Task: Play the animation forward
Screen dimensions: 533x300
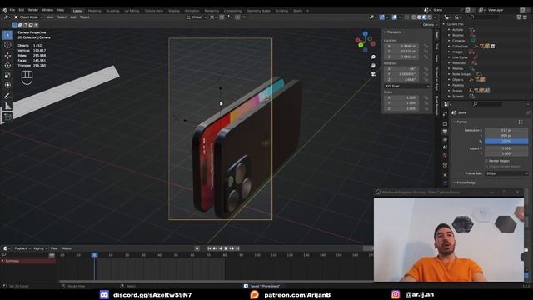Action: pos(226,248)
